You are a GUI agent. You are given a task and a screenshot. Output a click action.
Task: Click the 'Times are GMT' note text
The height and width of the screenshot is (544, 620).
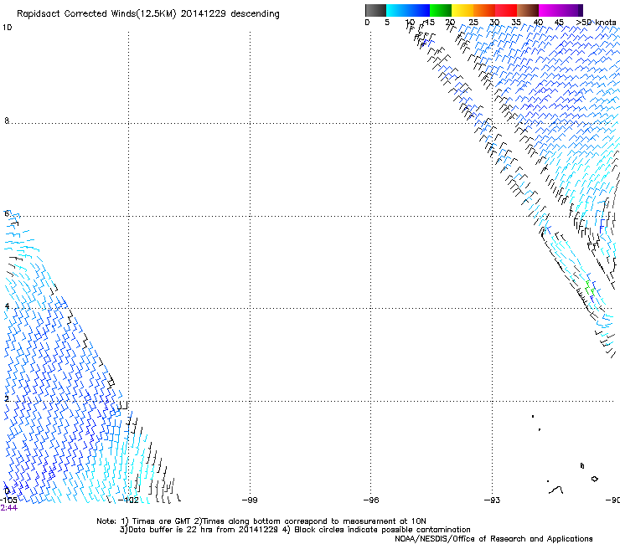click(162, 521)
